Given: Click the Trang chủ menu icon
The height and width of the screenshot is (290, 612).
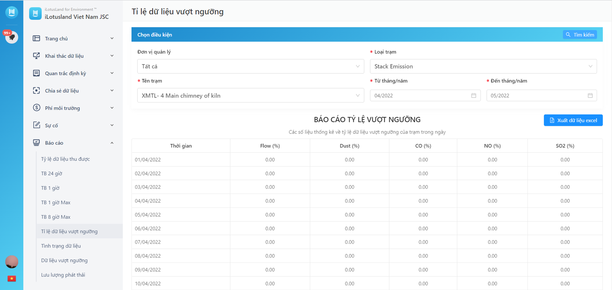Looking at the screenshot, I should point(36,38).
